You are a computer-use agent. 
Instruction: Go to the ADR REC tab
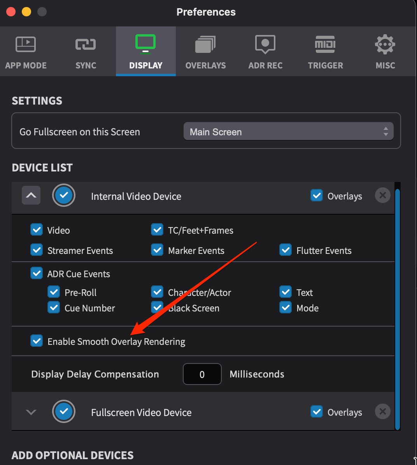(x=265, y=52)
